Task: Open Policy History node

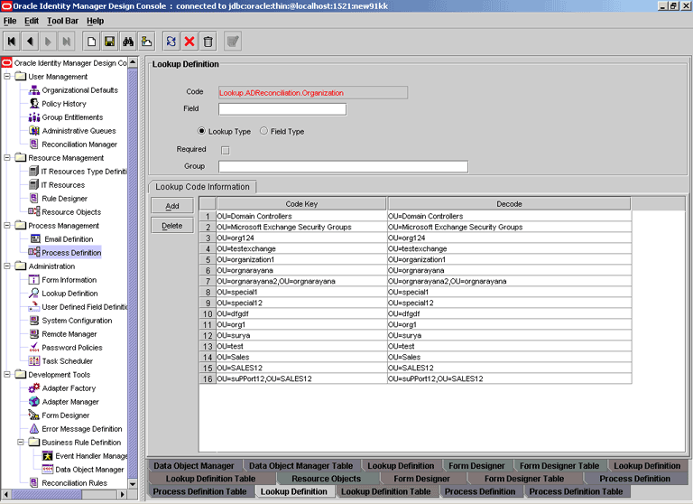Action: pyautogui.click(x=64, y=104)
